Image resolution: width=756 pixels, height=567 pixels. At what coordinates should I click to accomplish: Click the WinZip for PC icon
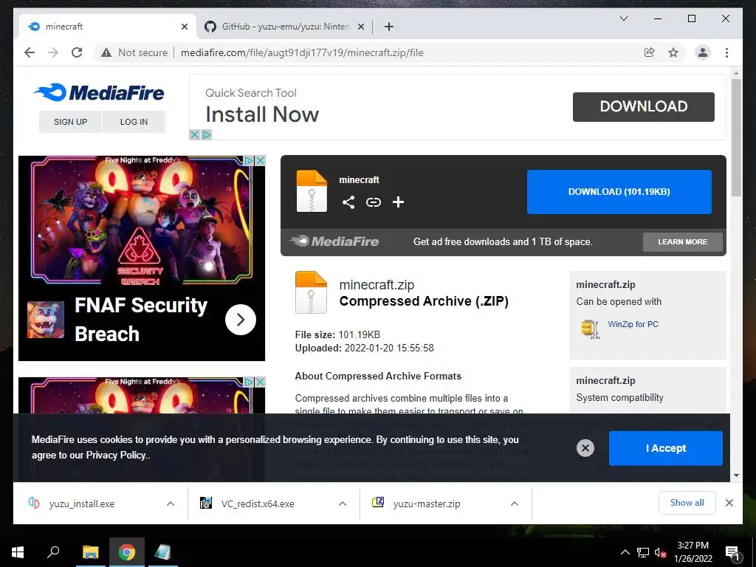tap(590, 329)
